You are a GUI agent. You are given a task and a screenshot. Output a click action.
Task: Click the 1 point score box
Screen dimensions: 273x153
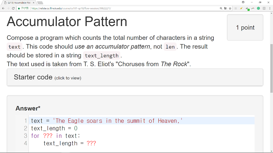pos(245,27)
